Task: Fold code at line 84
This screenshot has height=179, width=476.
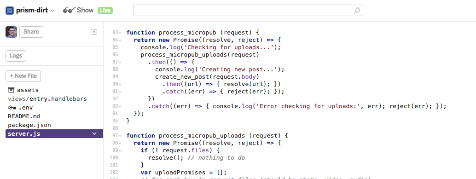Action: tap(120, 40)
